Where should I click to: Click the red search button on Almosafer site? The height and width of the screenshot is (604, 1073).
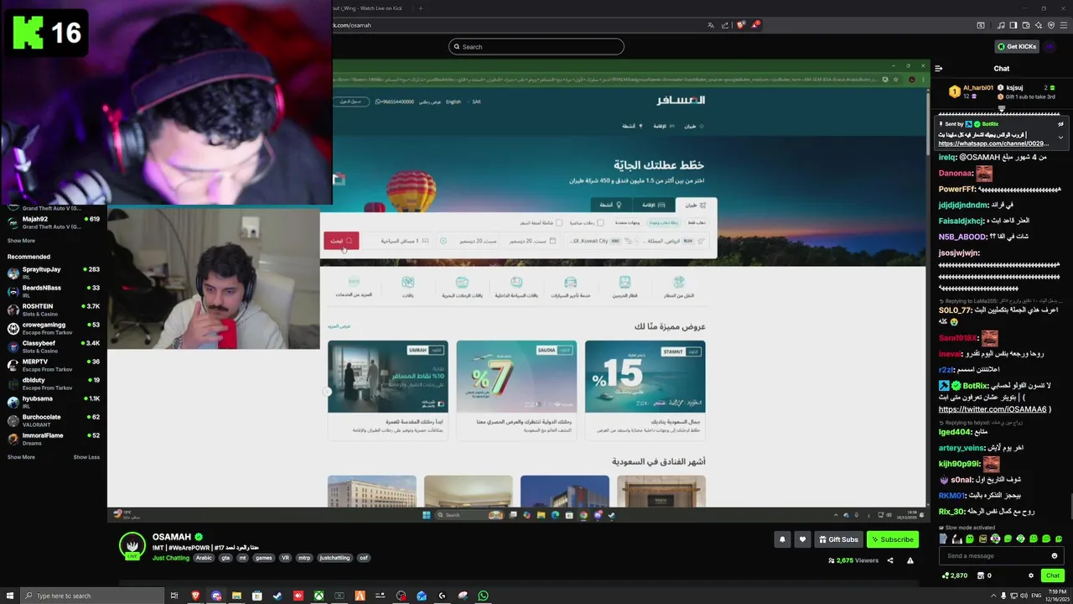point(341,241)
